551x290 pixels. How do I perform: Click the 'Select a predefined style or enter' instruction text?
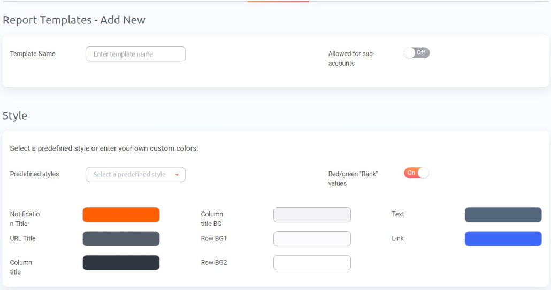pos(104,148)
